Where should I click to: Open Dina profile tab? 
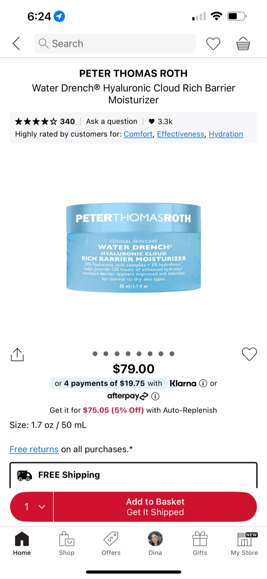pyautogui.click(x=155, y=544)
